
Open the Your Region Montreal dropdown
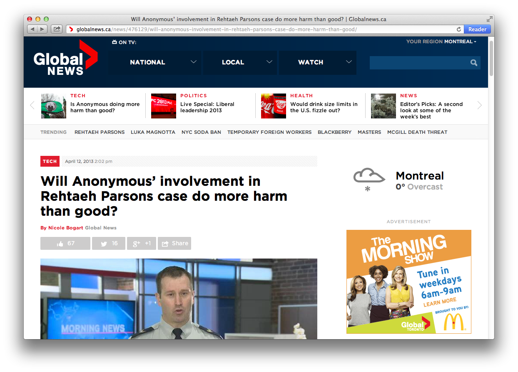pos(441,42)
